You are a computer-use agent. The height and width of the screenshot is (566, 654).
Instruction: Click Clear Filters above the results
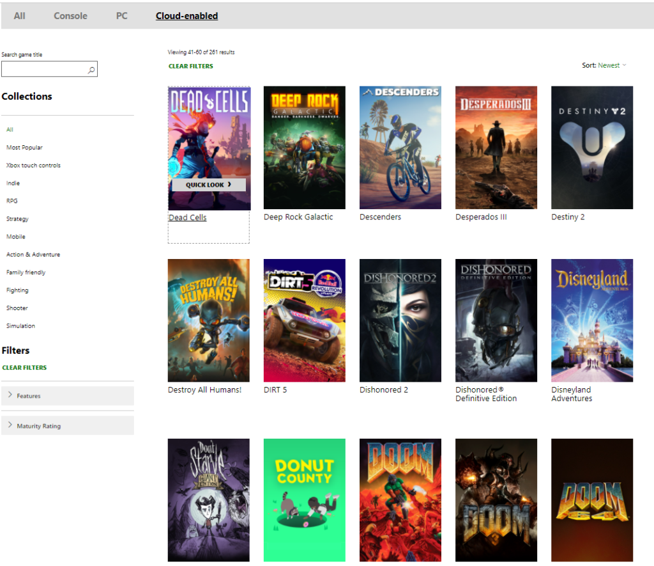[x=191, y=67]
